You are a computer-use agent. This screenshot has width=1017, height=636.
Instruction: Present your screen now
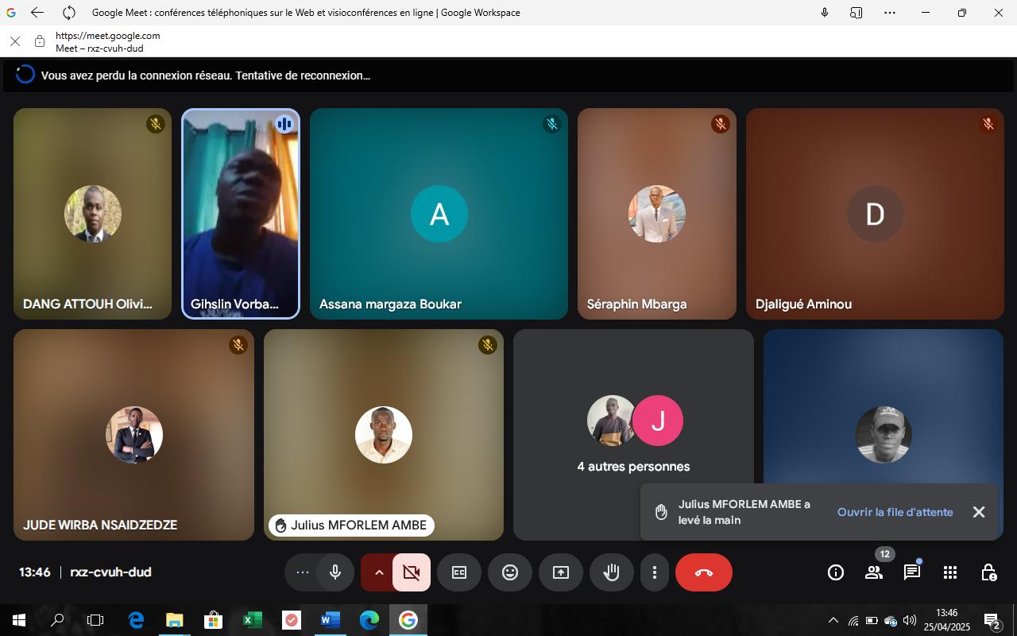(x=561, y=572)
